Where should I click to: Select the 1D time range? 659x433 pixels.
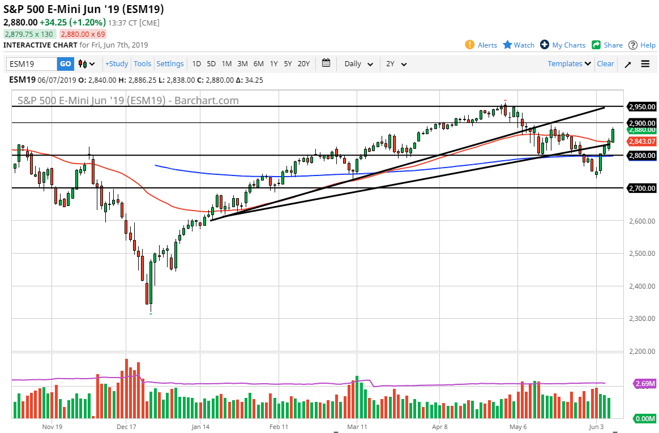(x=196, y=64)
